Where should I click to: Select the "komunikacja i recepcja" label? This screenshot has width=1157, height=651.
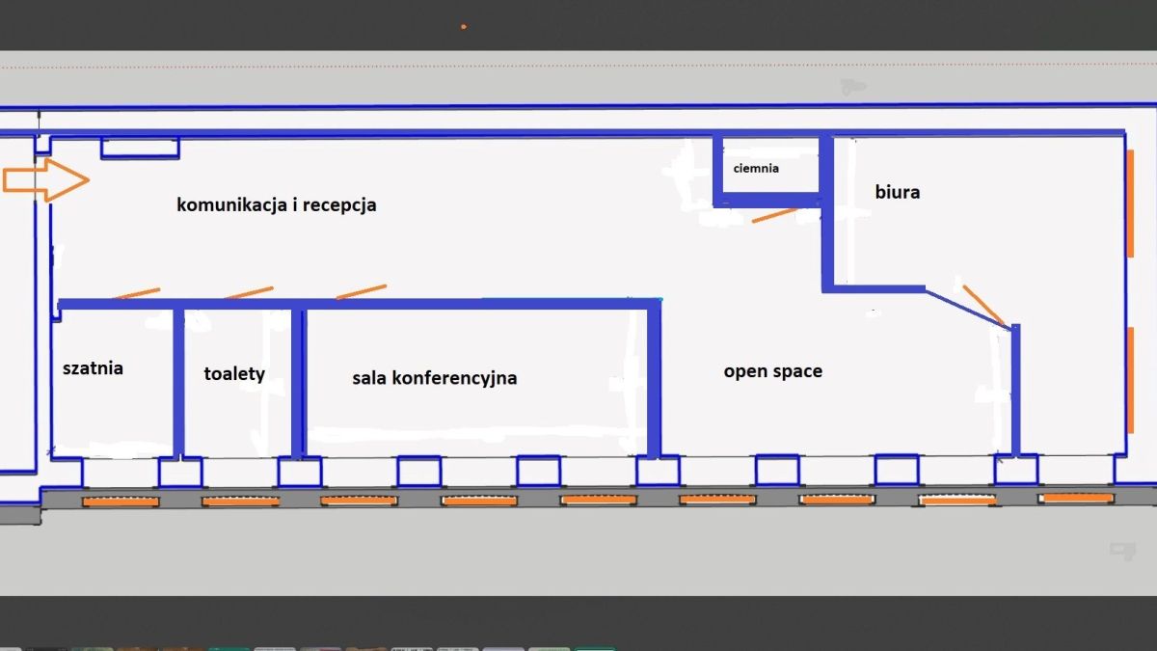tap(276, 205)
